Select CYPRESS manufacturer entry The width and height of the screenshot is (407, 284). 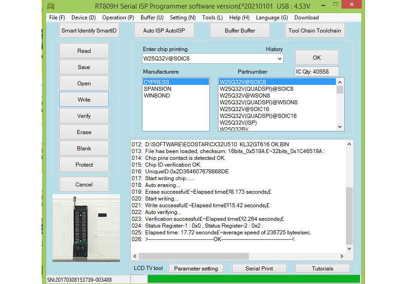(156, 82)
